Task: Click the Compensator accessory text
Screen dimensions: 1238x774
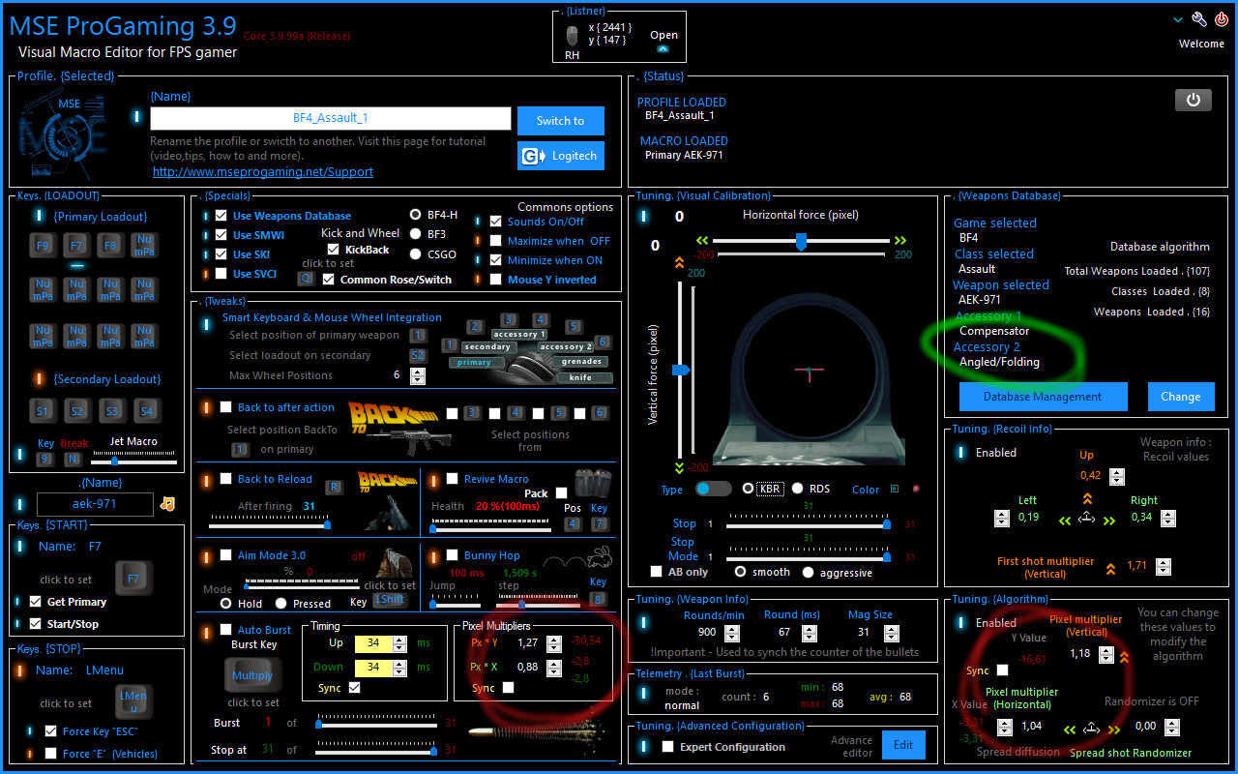Action: [x=994, y=331]
